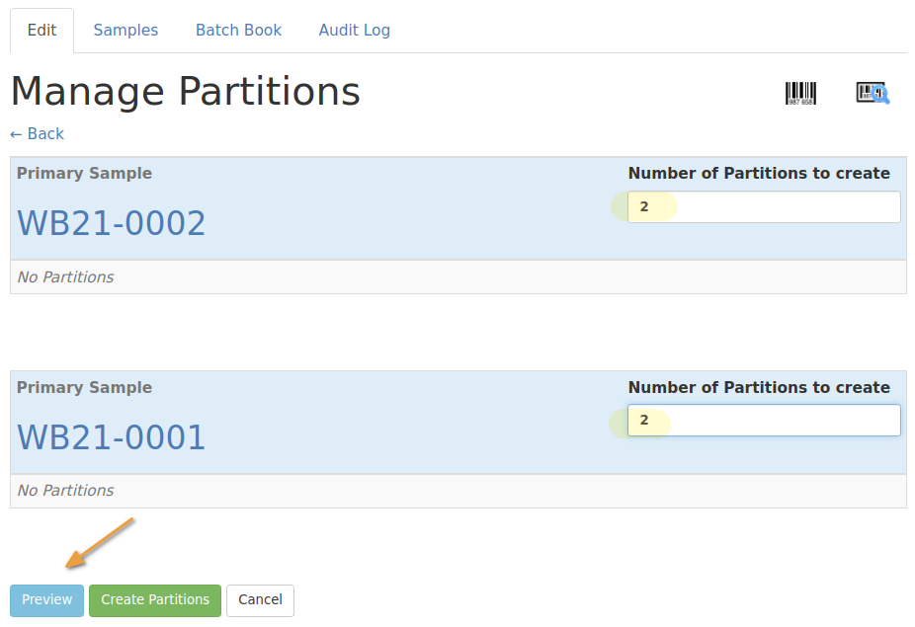
Task: Cancel the partition creation
Action: tap(260, 600)
